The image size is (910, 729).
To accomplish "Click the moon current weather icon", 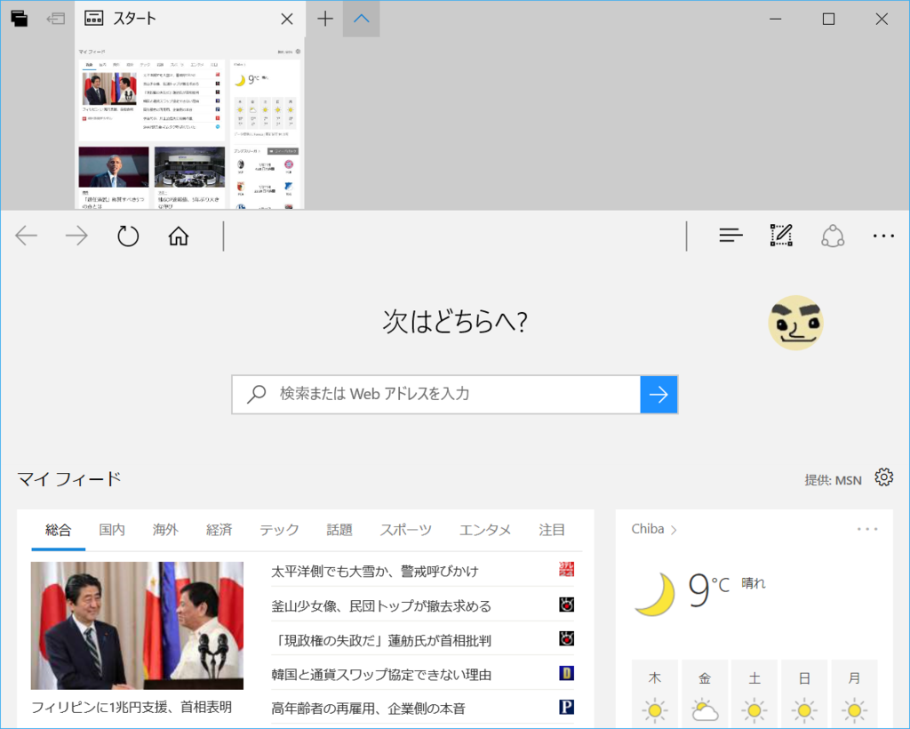I will click(655, 594).
